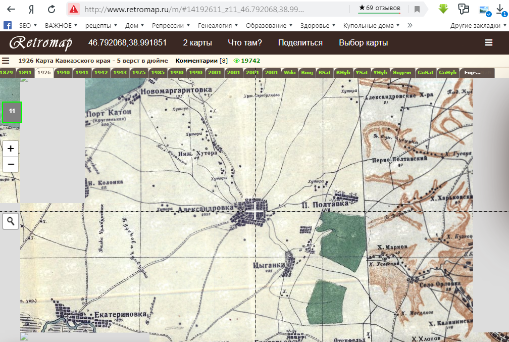Switch to the 1943 map tab

120,73
